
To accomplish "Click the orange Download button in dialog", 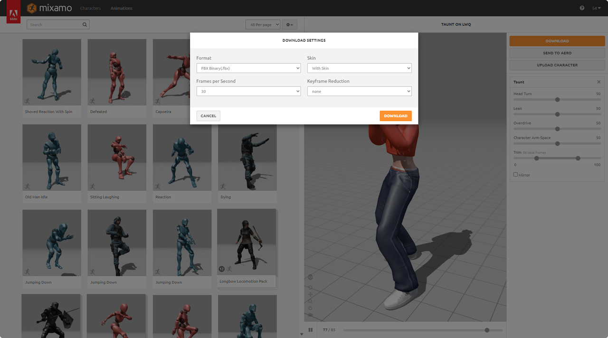I will click(x=395, y=116).
